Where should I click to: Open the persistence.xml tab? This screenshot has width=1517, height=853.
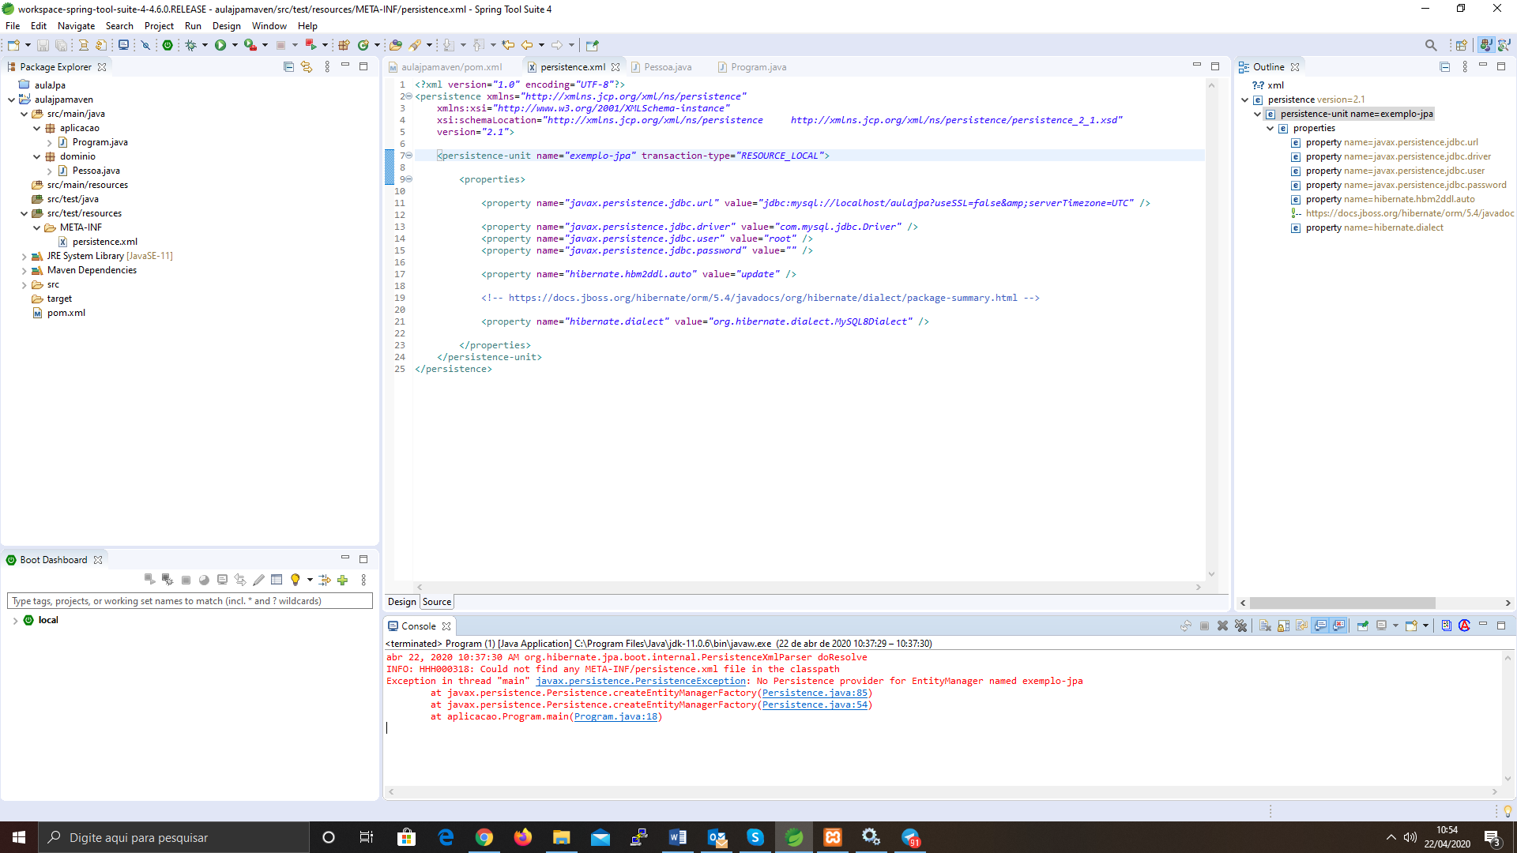point(571,66)
